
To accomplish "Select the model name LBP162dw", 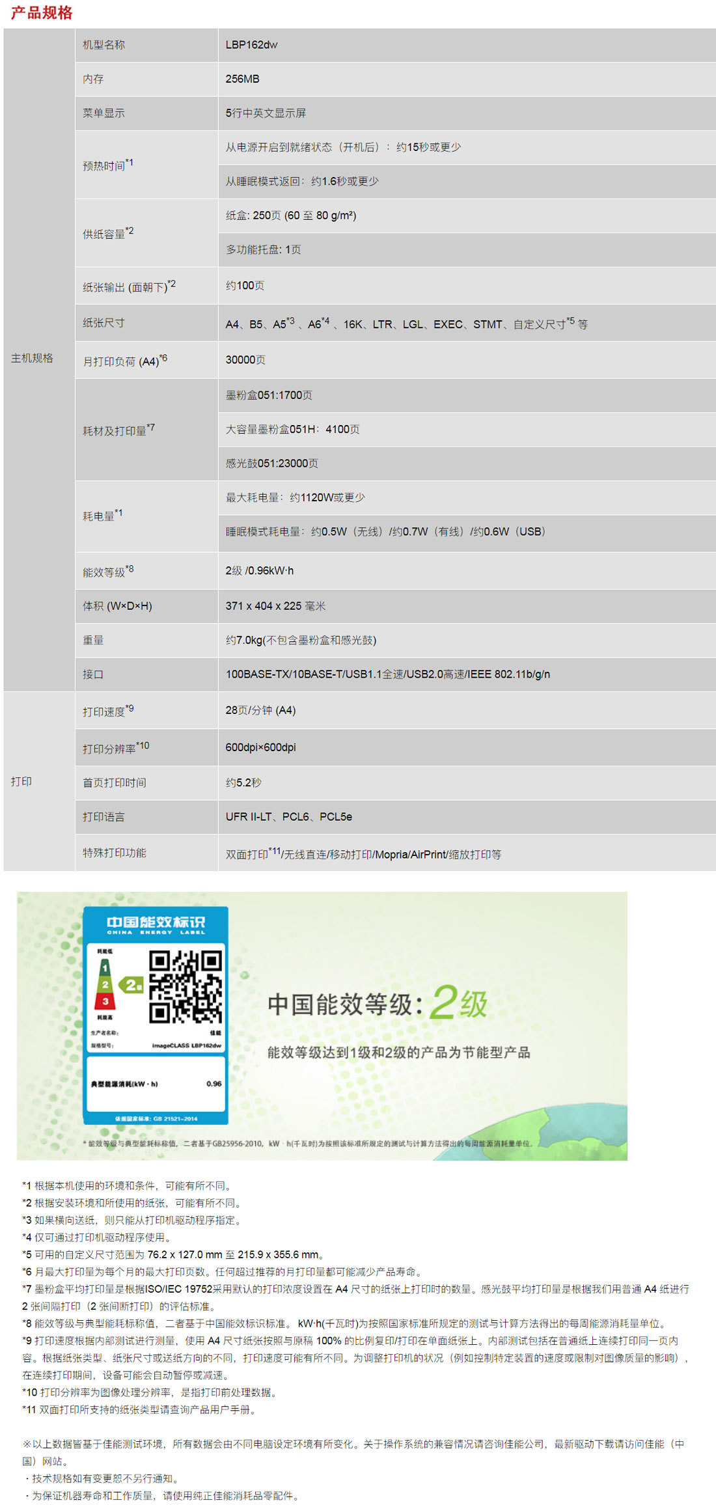I will click(251, 45).
